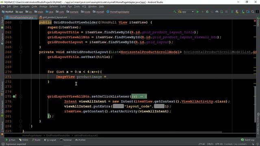Open the Refactor menu

click(x=54, y=6)
